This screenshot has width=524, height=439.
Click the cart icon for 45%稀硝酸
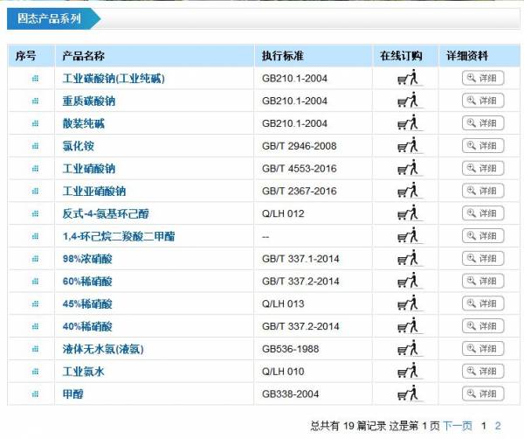click(x=407, y=303)
